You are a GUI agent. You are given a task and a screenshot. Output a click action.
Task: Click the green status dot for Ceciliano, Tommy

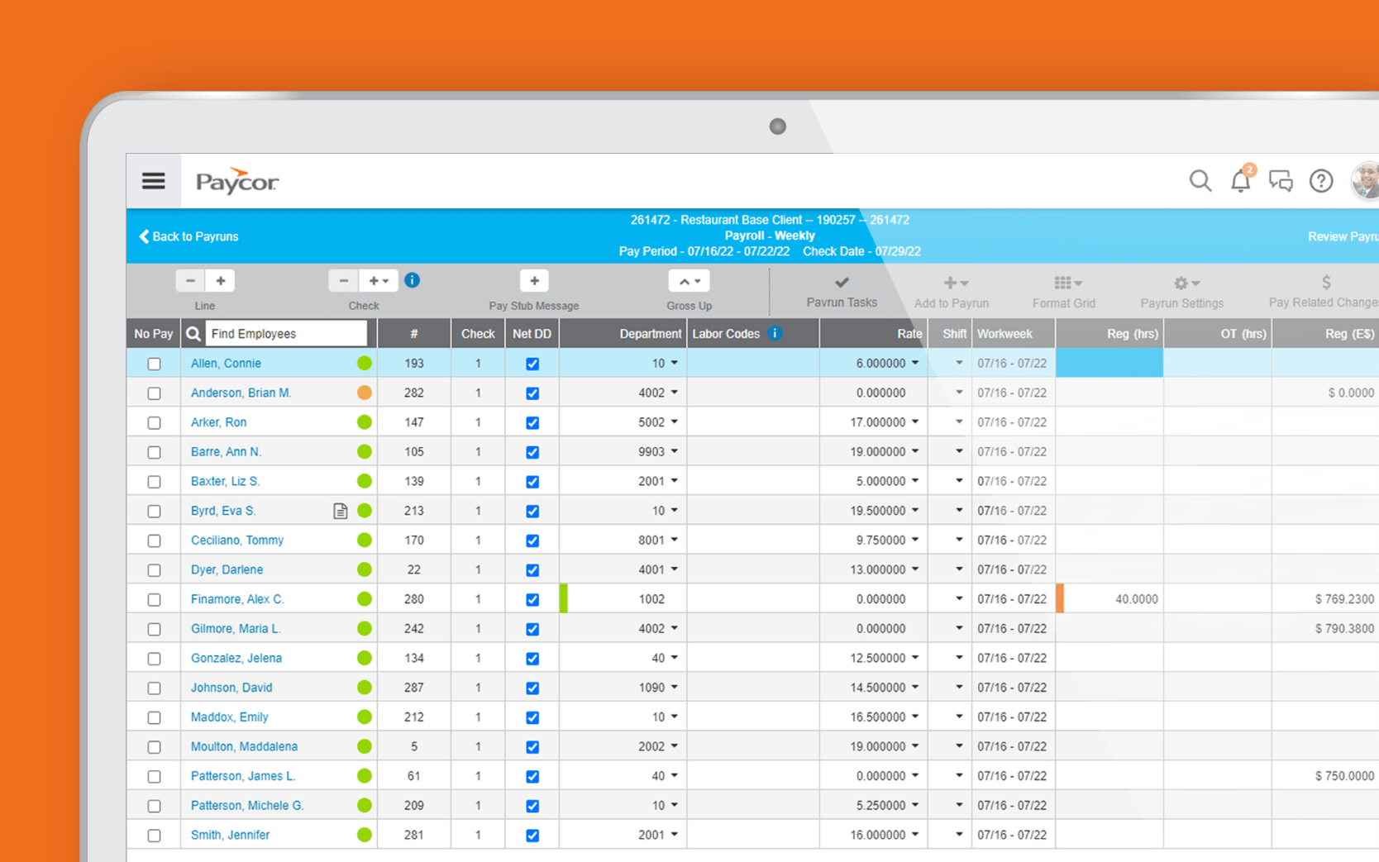(x=364, y=540)
